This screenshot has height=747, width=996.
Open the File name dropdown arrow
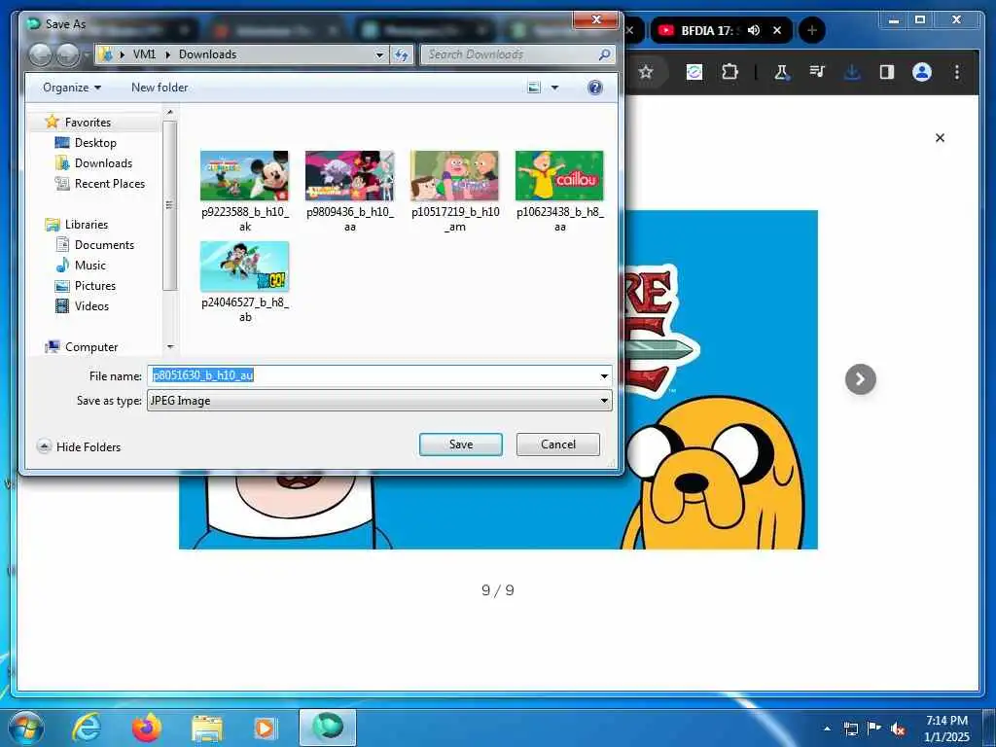pyautogui.click(x=604, y=376)
